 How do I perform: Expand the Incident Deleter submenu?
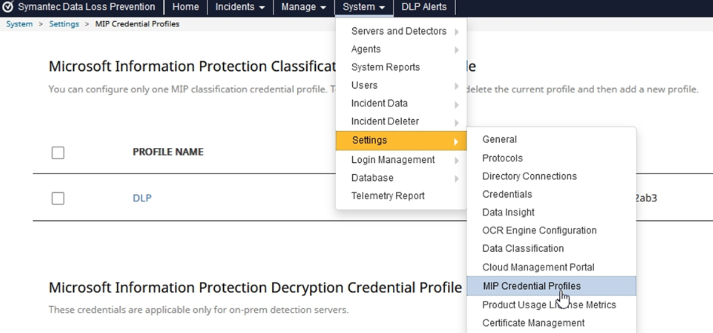[x=401, y=122]
